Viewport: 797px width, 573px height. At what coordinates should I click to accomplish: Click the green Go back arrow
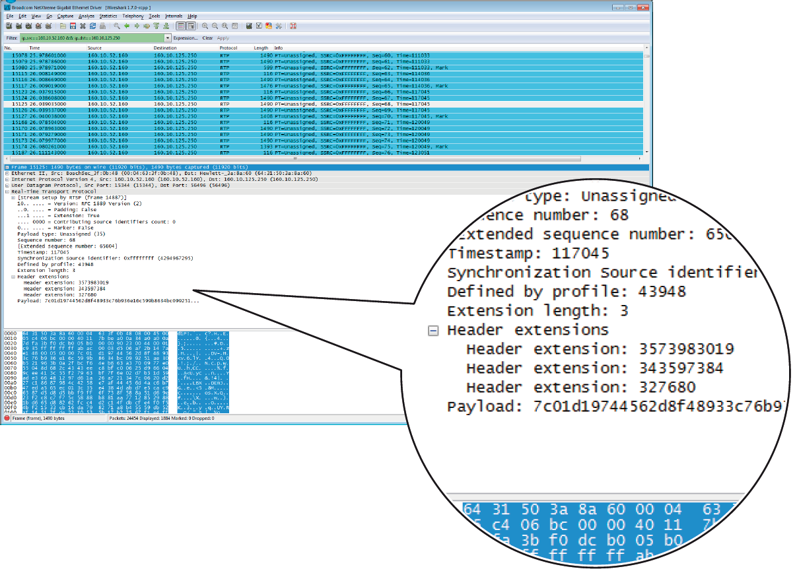click(127, 26)
